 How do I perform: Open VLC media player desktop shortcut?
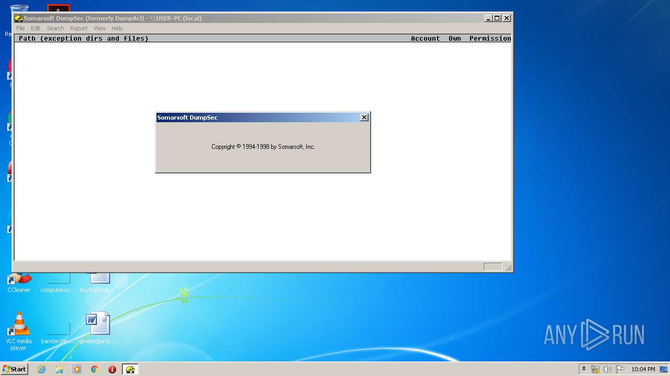tap(18, 331)
